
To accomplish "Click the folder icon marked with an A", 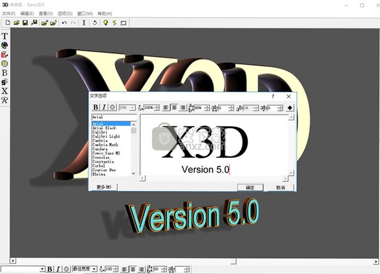I will coord(44,23).
